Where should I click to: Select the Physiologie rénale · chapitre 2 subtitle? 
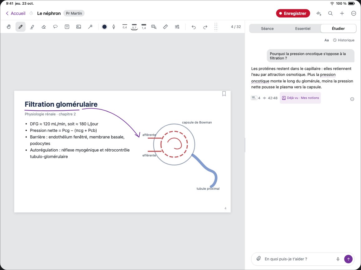pyautogui.click(x=50, y=114)
